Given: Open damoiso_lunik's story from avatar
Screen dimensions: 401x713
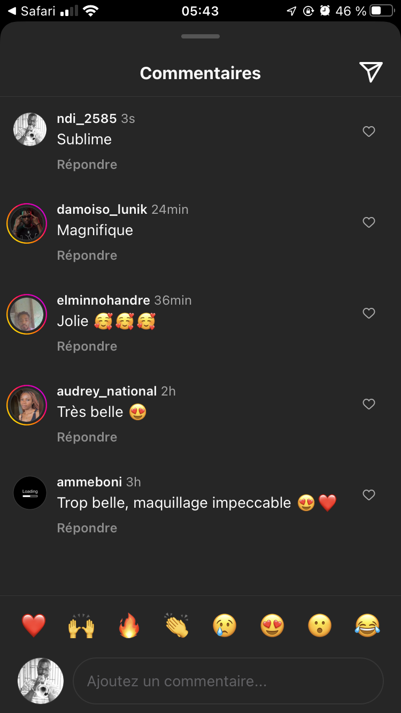Looking at the screenshot, I should click(x=27, y=223).
